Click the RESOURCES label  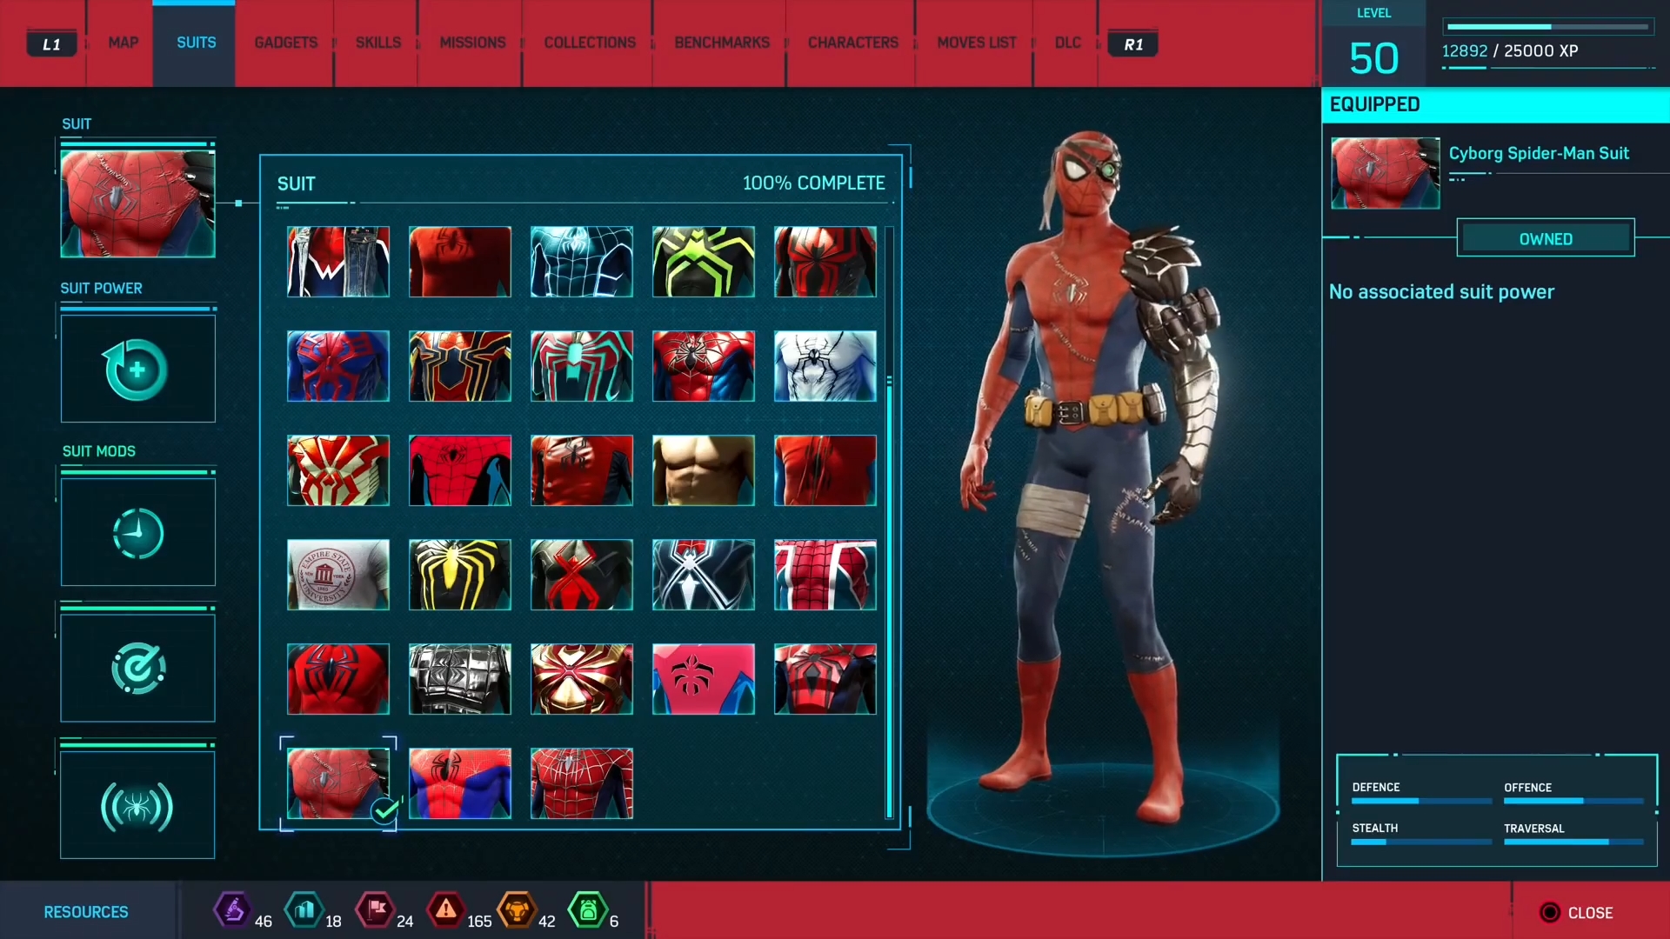pyautogui.click(x=86, y=912)
